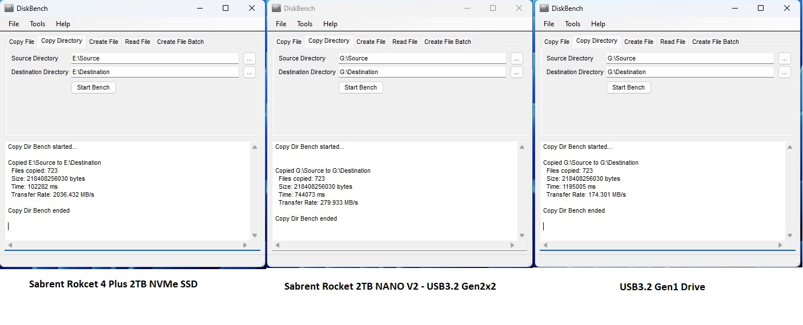Open the Create File Batch tab in the right window
This screenshot has width=803, height=325.
(x=716, y=42)
